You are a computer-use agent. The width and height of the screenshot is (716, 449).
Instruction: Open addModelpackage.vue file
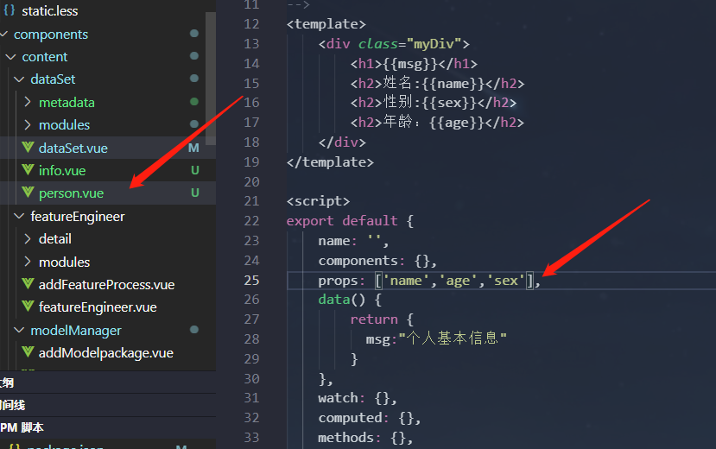106,352
